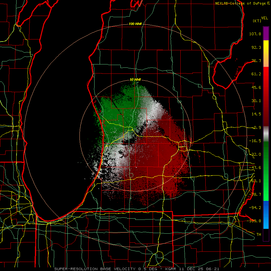Click the 50 NMI range ring label
This screenshot has width=271, height=271.
[135, 80]
